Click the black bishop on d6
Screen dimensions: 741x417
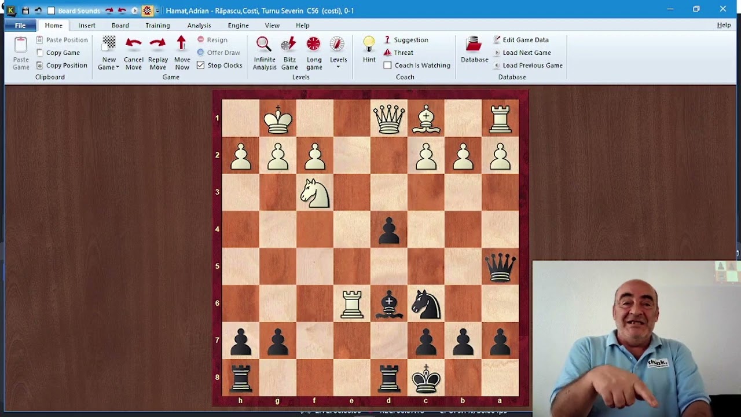pyautogui.click(x=389, y=304)
